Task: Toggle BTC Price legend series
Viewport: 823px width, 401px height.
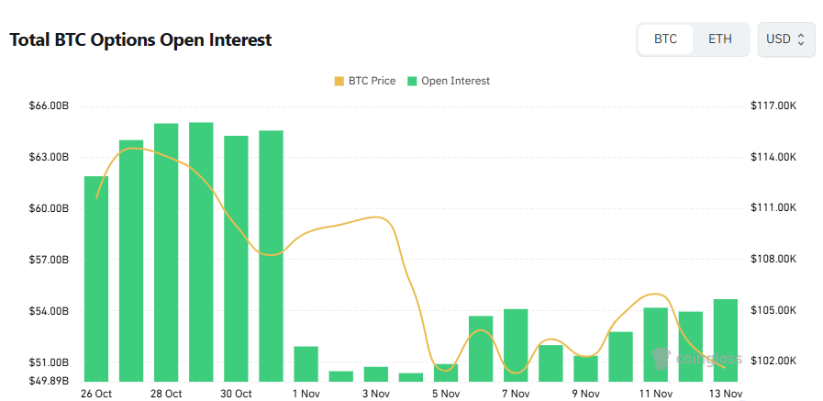Action: 365,81
